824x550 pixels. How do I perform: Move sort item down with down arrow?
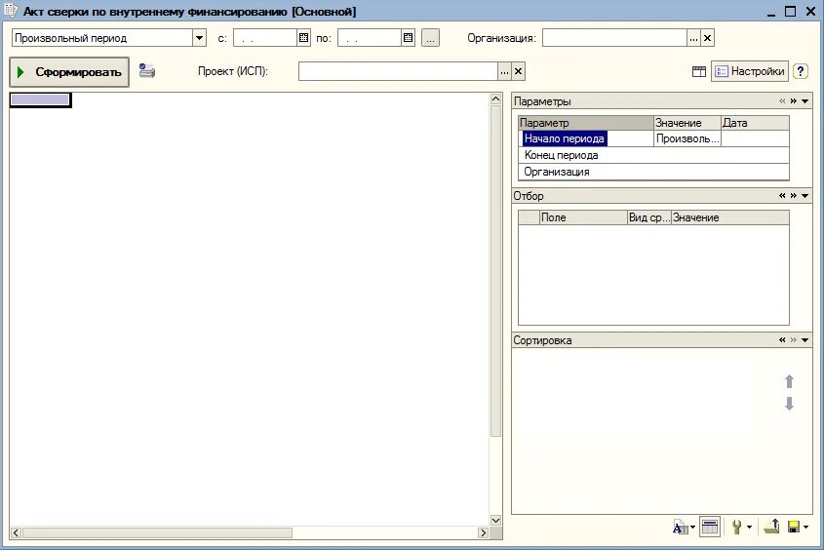tap(789, 404)
